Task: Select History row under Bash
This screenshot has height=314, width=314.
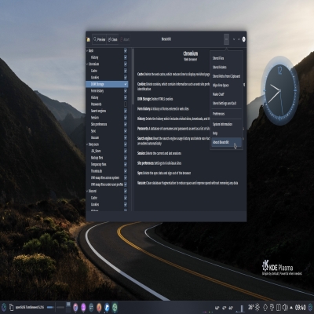Action: [107, 57]
